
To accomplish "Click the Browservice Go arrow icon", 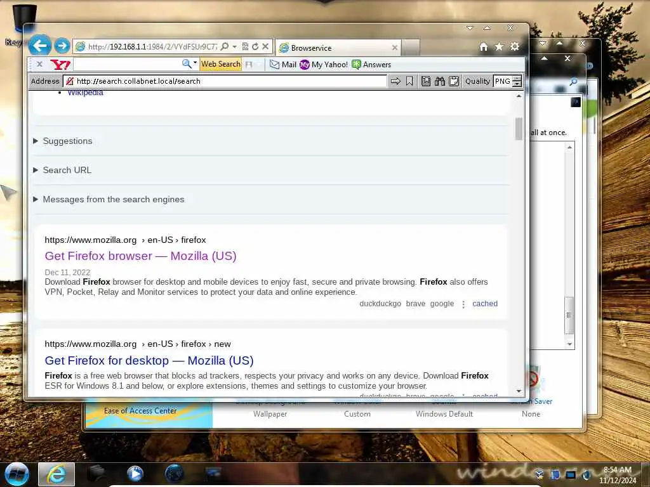I will [395, 81].
